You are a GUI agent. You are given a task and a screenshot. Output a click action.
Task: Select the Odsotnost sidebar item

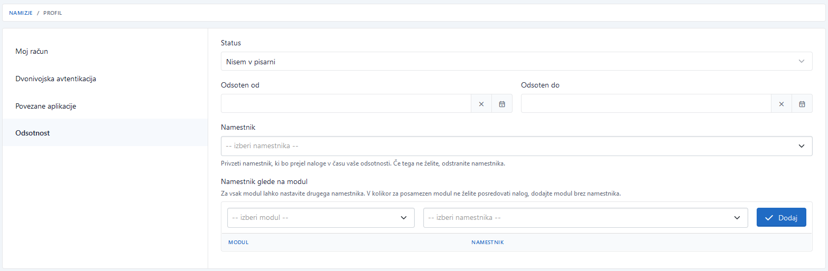[x=33, y=133]
